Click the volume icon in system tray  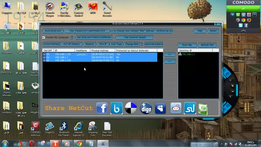coord(226,144)
